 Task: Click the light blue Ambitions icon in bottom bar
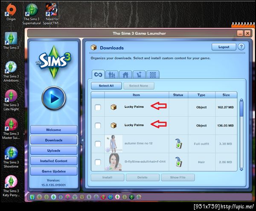click(x=54, y=197)
